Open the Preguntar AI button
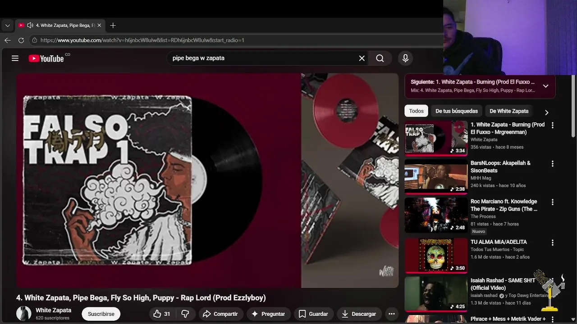Viewport: 577px width, 324px height. [268, 314]
